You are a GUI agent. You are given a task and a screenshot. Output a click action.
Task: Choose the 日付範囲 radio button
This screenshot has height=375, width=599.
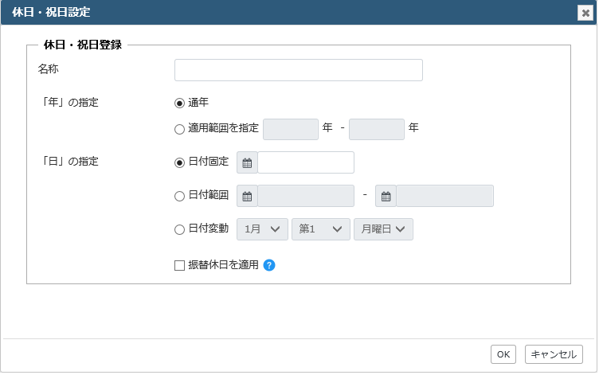pos(179,197)
